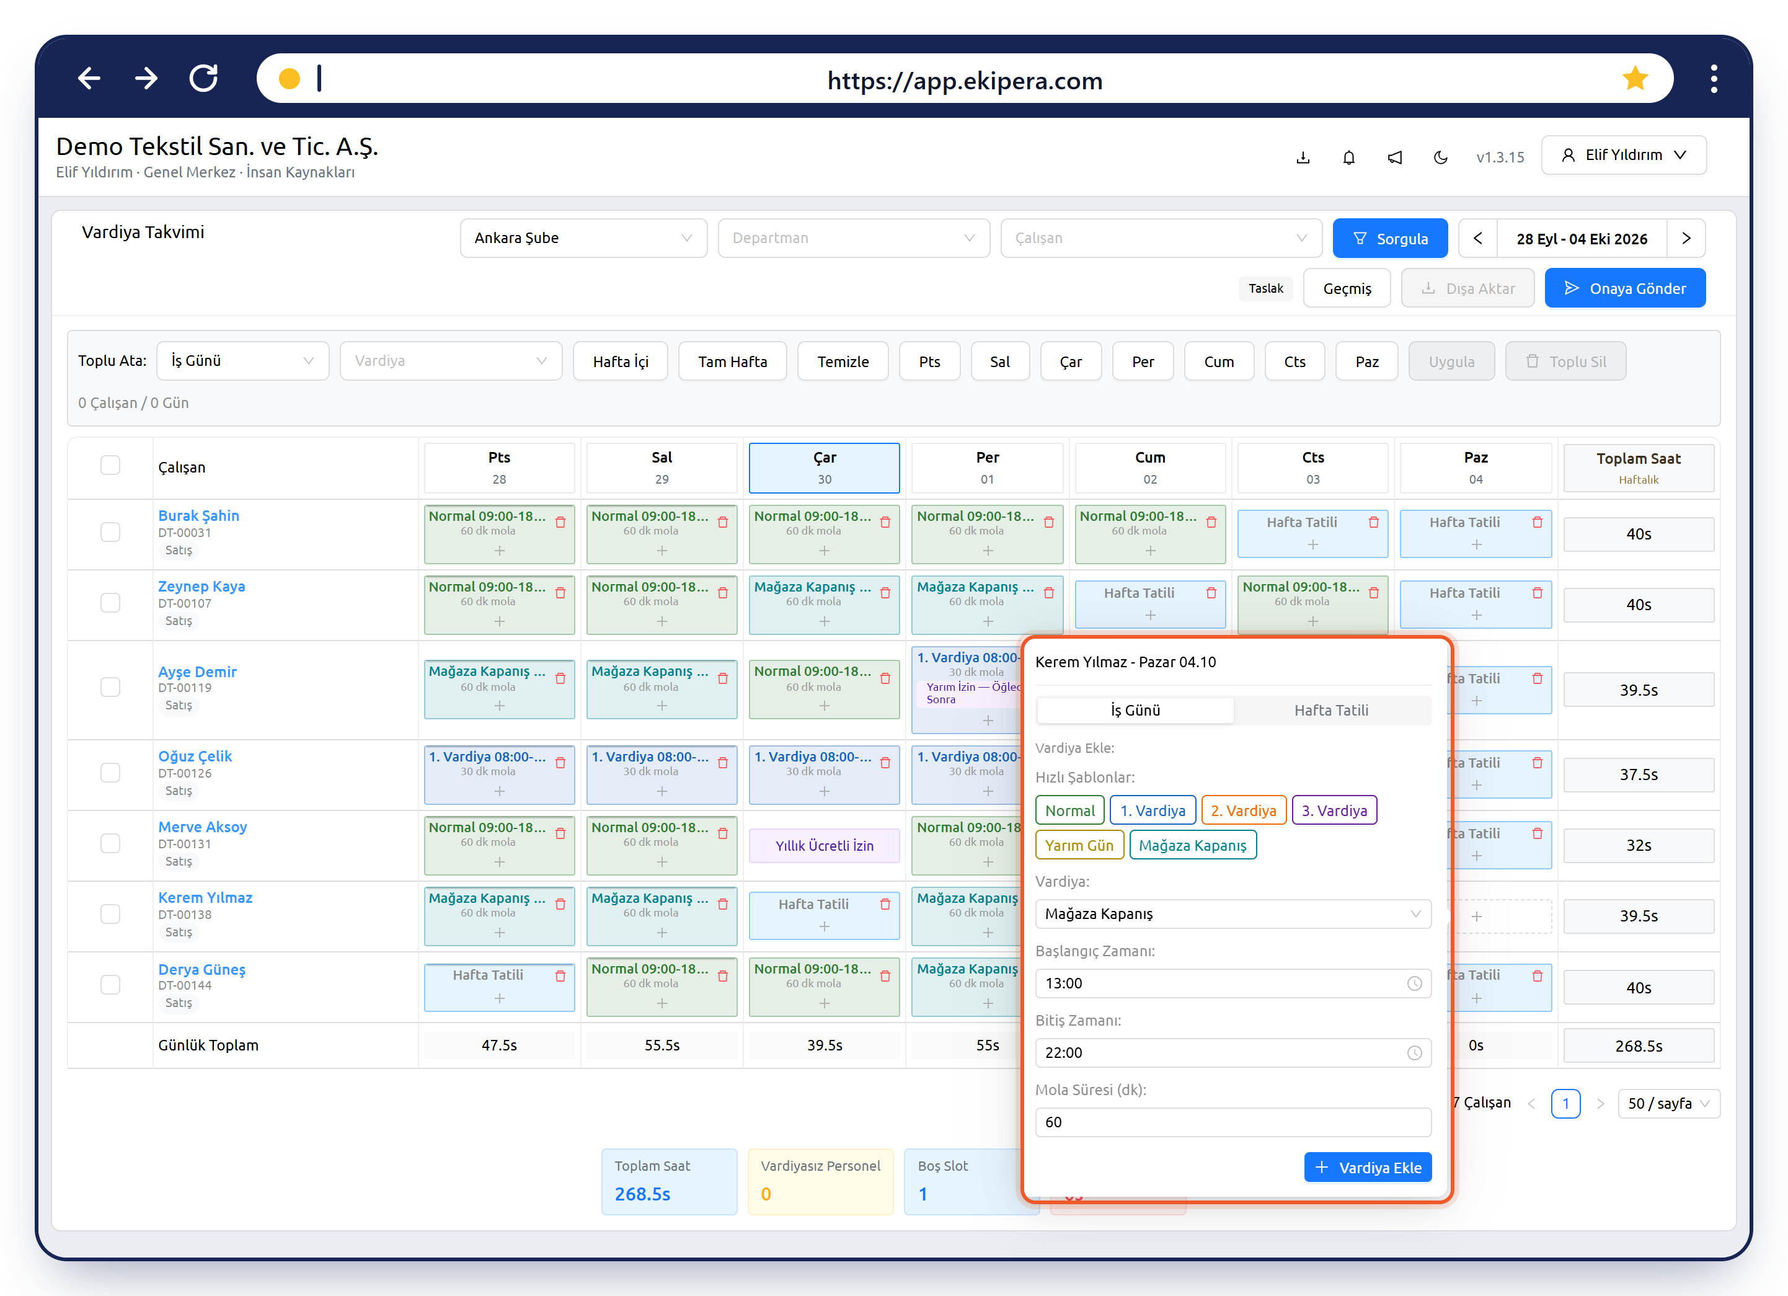Open the browser three-dot menu
This screenshot has width=1788, height=1296.
(x=1714, y=79)
